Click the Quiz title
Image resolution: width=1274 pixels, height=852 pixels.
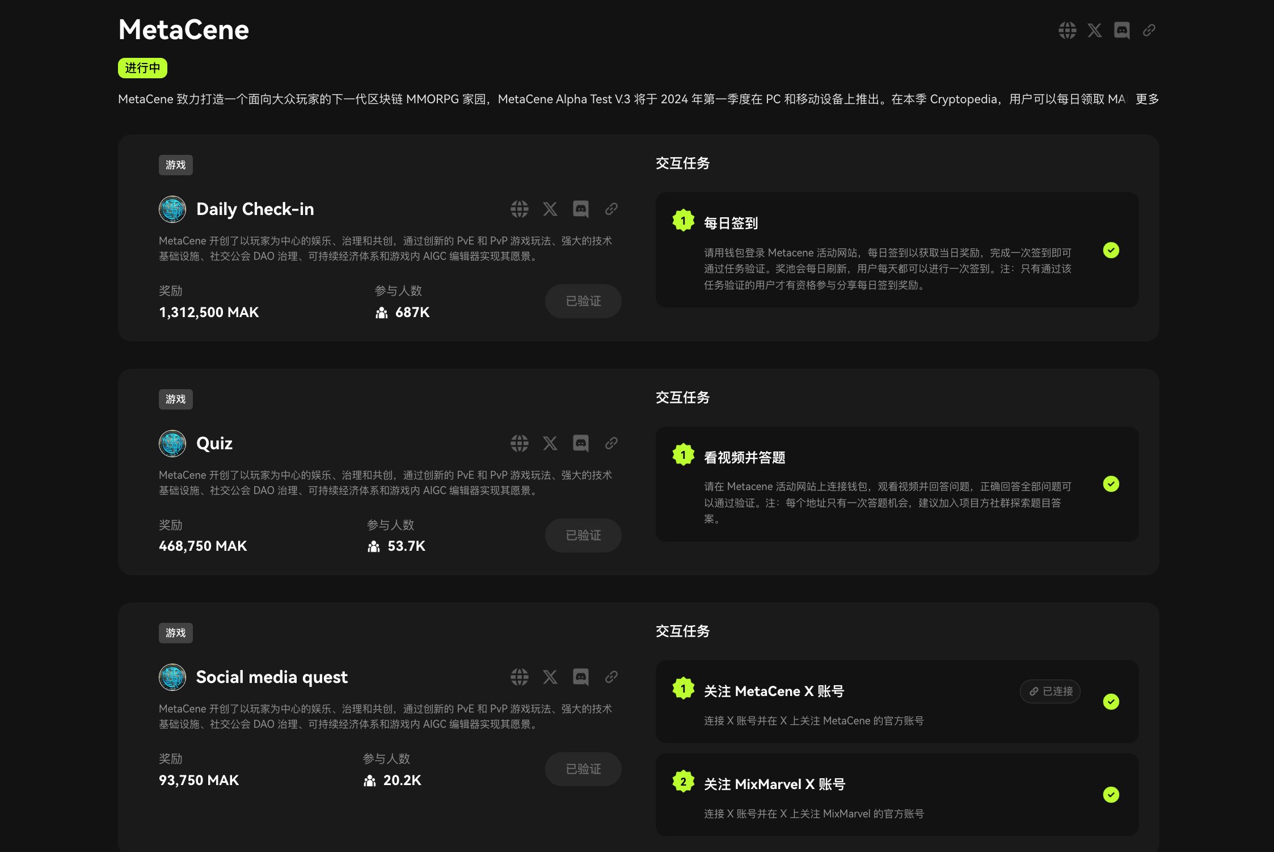(214, 444)
